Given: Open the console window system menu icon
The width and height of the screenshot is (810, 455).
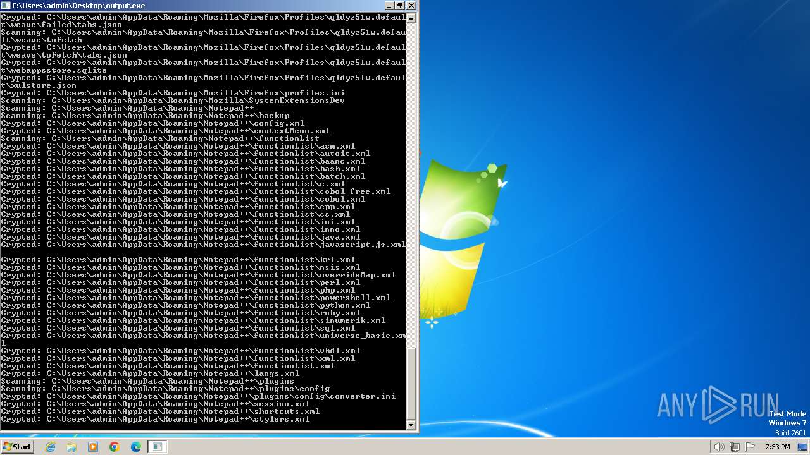Looking at the screenshot, I should pos(6,5).
